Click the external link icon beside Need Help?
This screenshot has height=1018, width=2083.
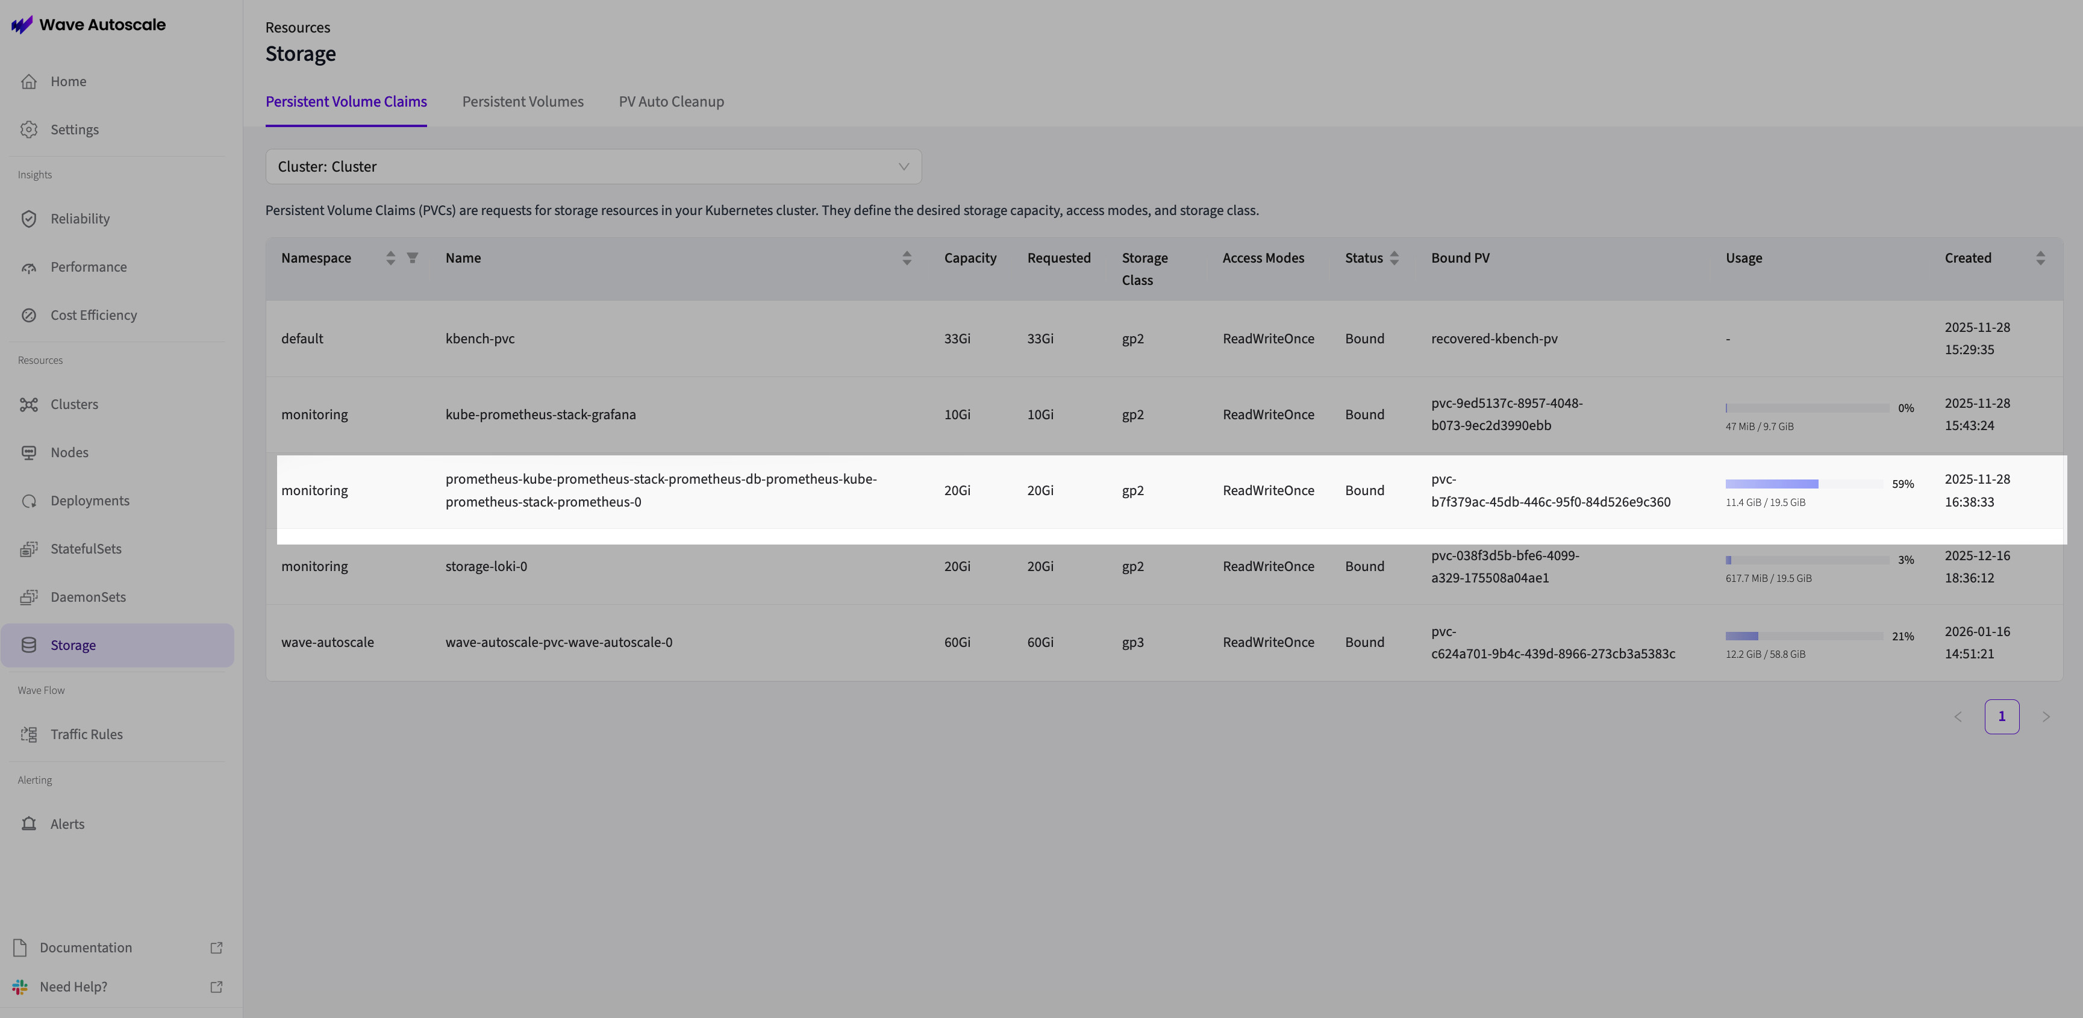(x=217, y=987)
